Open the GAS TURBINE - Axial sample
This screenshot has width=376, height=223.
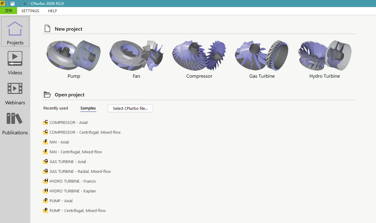65,162
